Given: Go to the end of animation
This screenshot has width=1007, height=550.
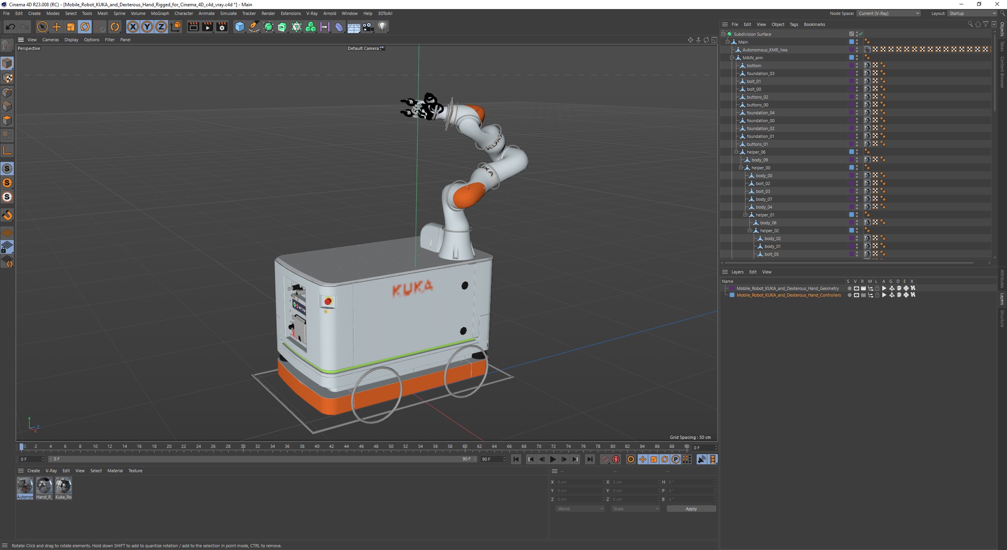Looking at the screenshot, I should pyautogui.click(x=590, y=459).
